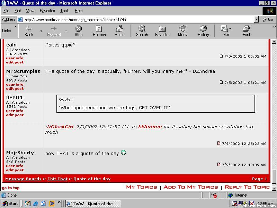Open the Media toolbar icon
The width and height of the screenshot is (277, 208).
(x=183, y=29)
